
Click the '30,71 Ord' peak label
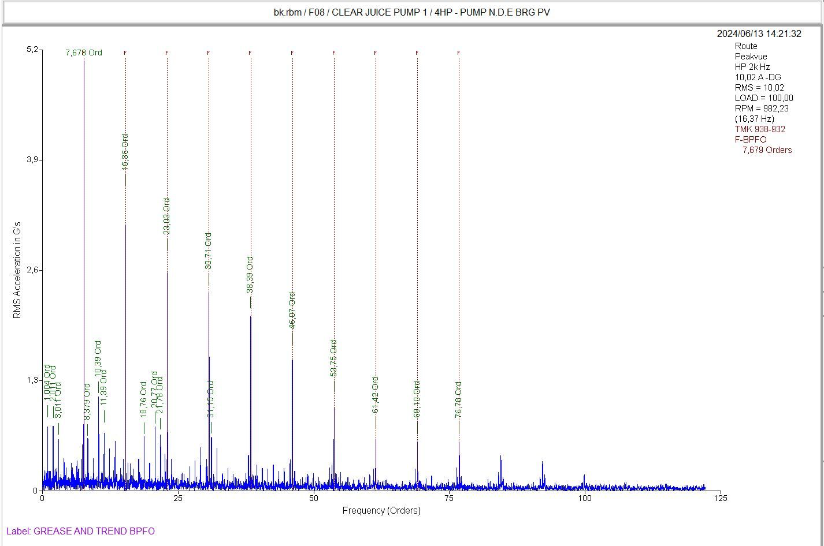[208, 250]
